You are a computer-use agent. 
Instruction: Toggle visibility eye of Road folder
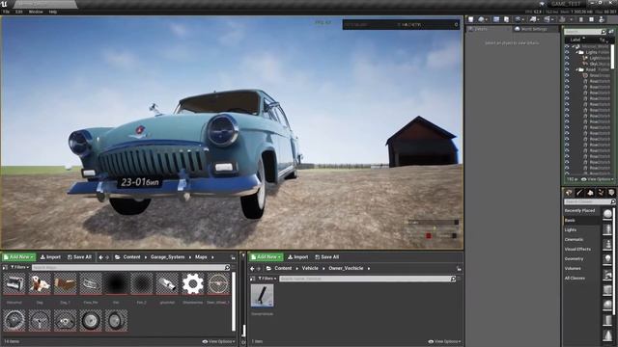(567, 69)
